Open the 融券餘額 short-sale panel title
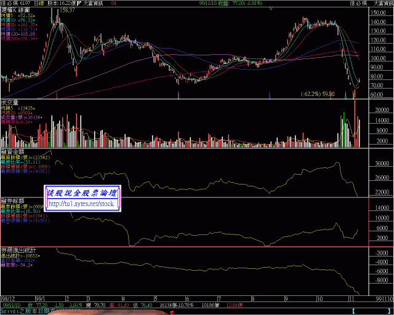Screen dimensions: 394x315 pyautogui.click(x=12, y=201)
